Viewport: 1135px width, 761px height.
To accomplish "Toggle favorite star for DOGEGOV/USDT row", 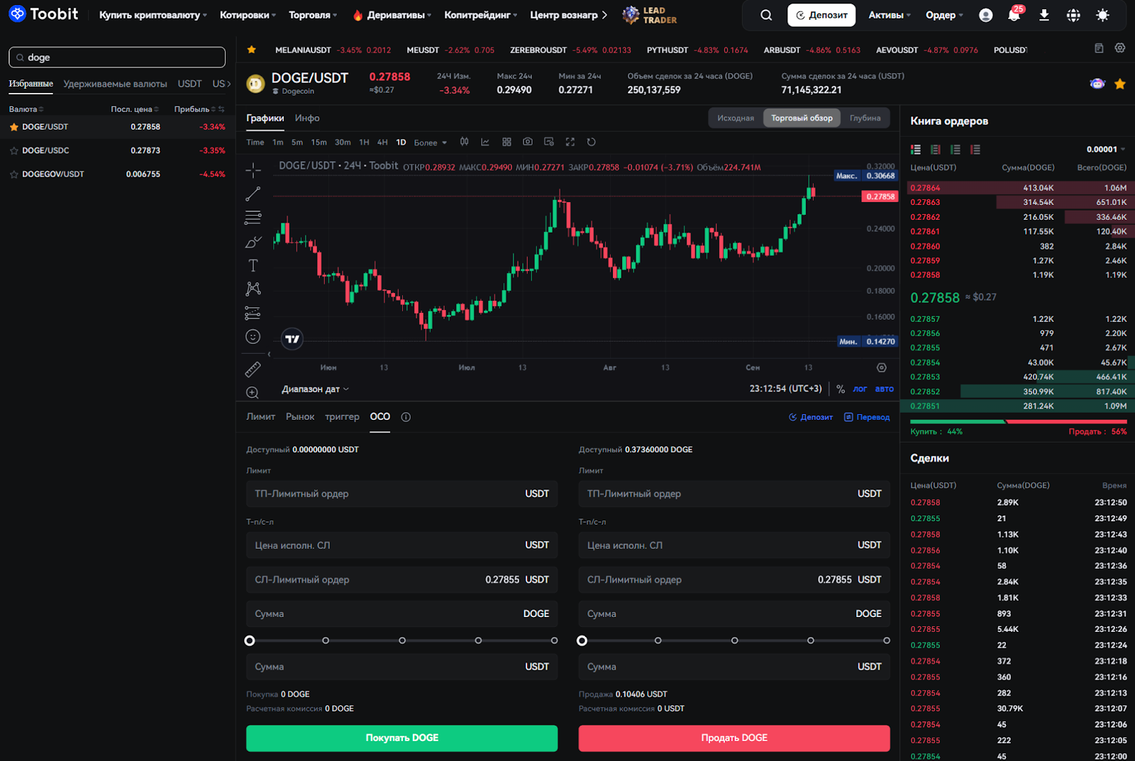I will click(14, 174).
